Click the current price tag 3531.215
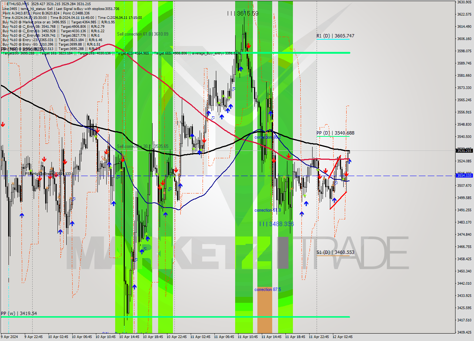The width and height of the screenshot is (474, 341). click(464, 150)
